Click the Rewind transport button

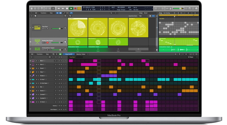[x=59, y=9]
